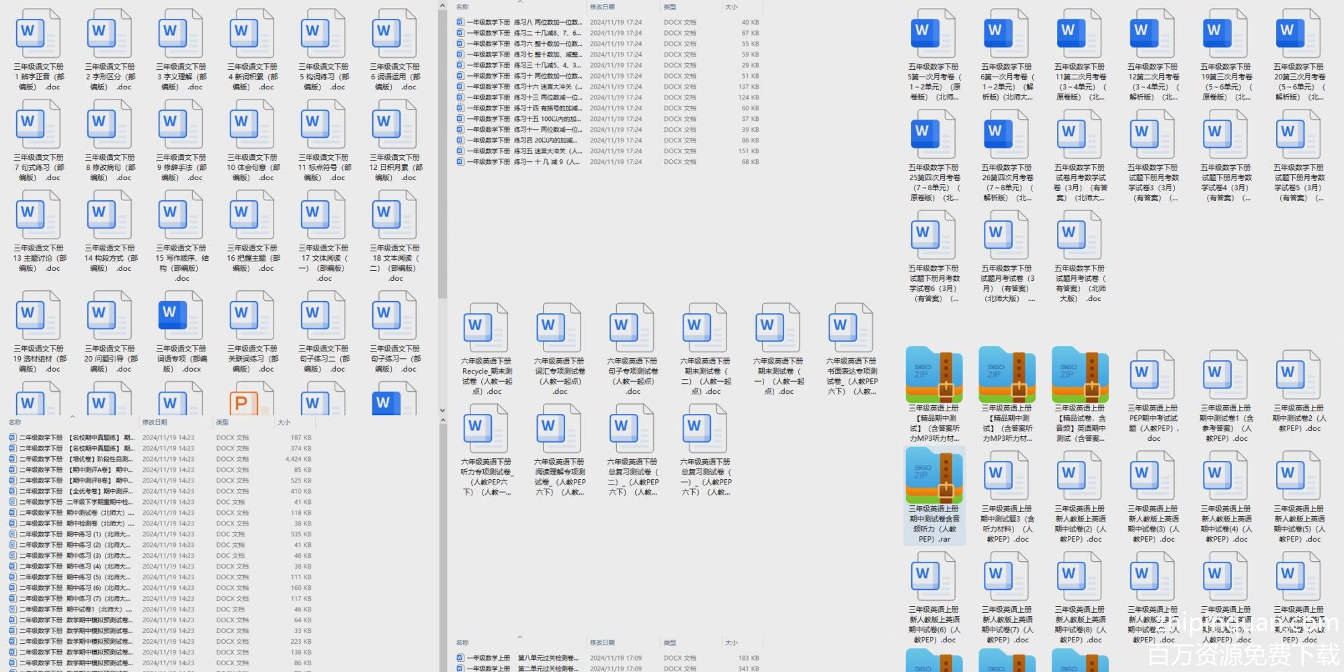Select the orange PowerPoint file icon

pyautogui.click(x=242, y=401)
